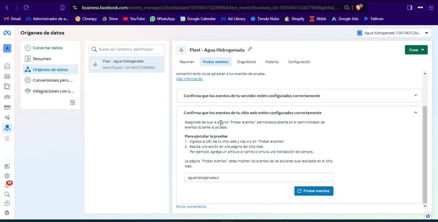Screen dimensions: 438x222
Task: Go forward with the browser forward arrow
Action: point(16,7)
